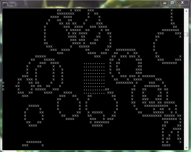Open the console system menu icon
The width and height of the screenshot is (191, 152).
(x=5, y=4)
